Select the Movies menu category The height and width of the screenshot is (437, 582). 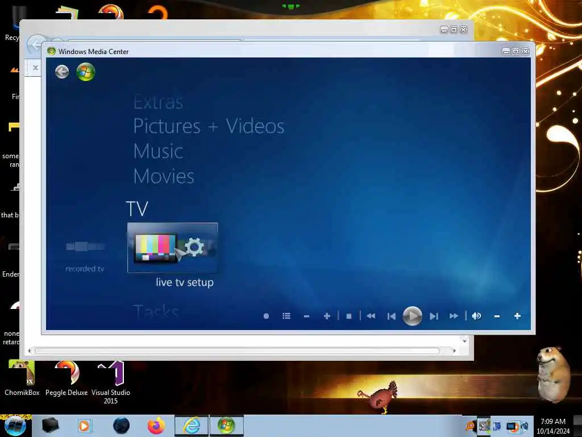click(x=164, y=176)
